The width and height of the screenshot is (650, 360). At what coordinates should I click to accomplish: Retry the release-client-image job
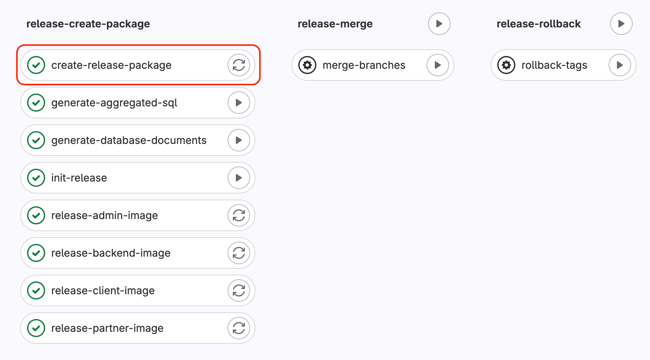tap(238, 290)
